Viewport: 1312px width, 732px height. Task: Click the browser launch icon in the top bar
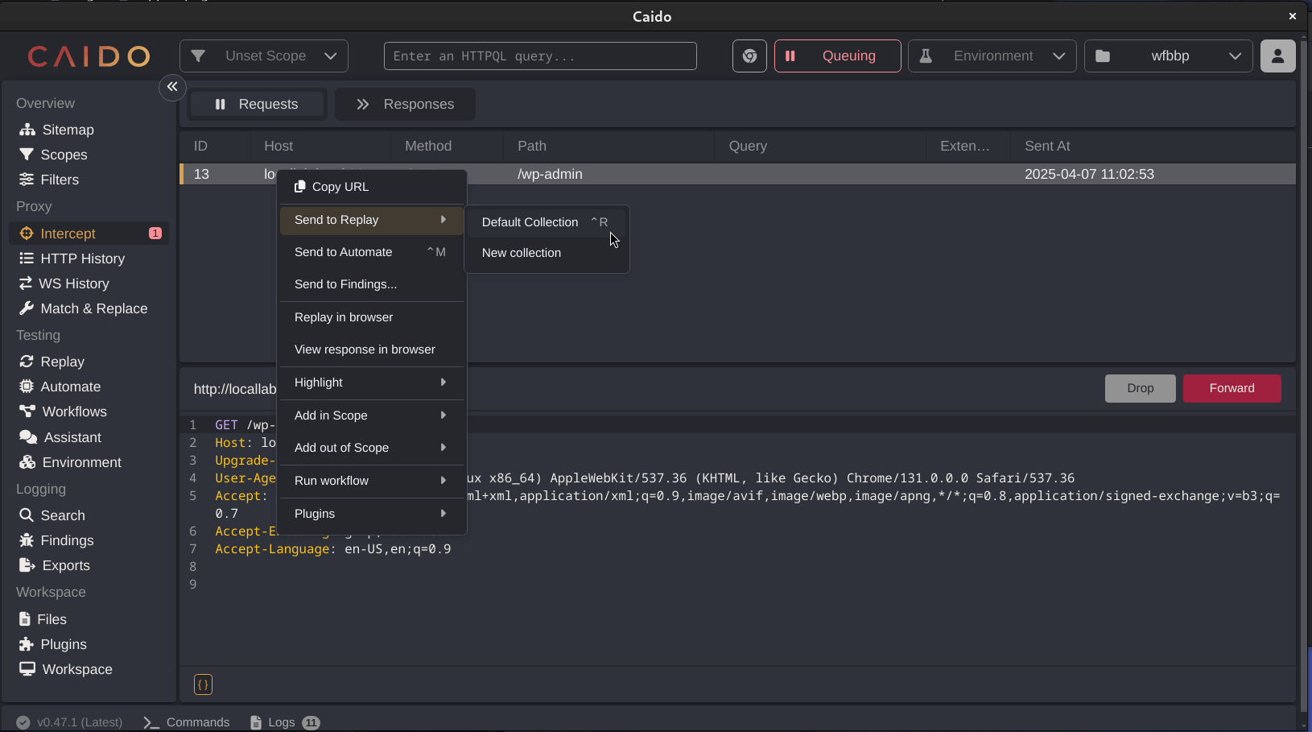[749, 56]
